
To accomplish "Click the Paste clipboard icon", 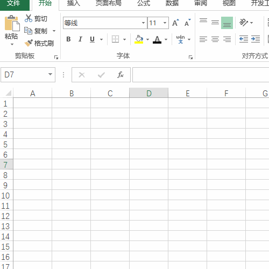I will (x=12, y=23).
